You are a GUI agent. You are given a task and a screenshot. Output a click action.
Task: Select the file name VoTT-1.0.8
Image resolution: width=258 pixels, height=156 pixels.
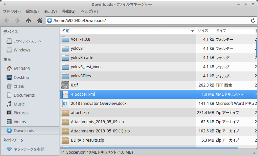pyautogui.click(x=80, y=39)
